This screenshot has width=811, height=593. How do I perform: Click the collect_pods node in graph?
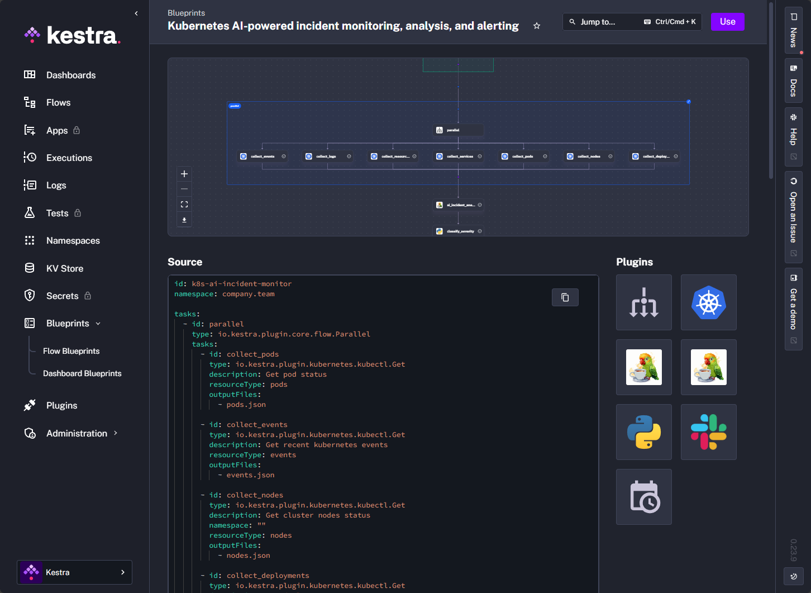[x=524, y=156]
